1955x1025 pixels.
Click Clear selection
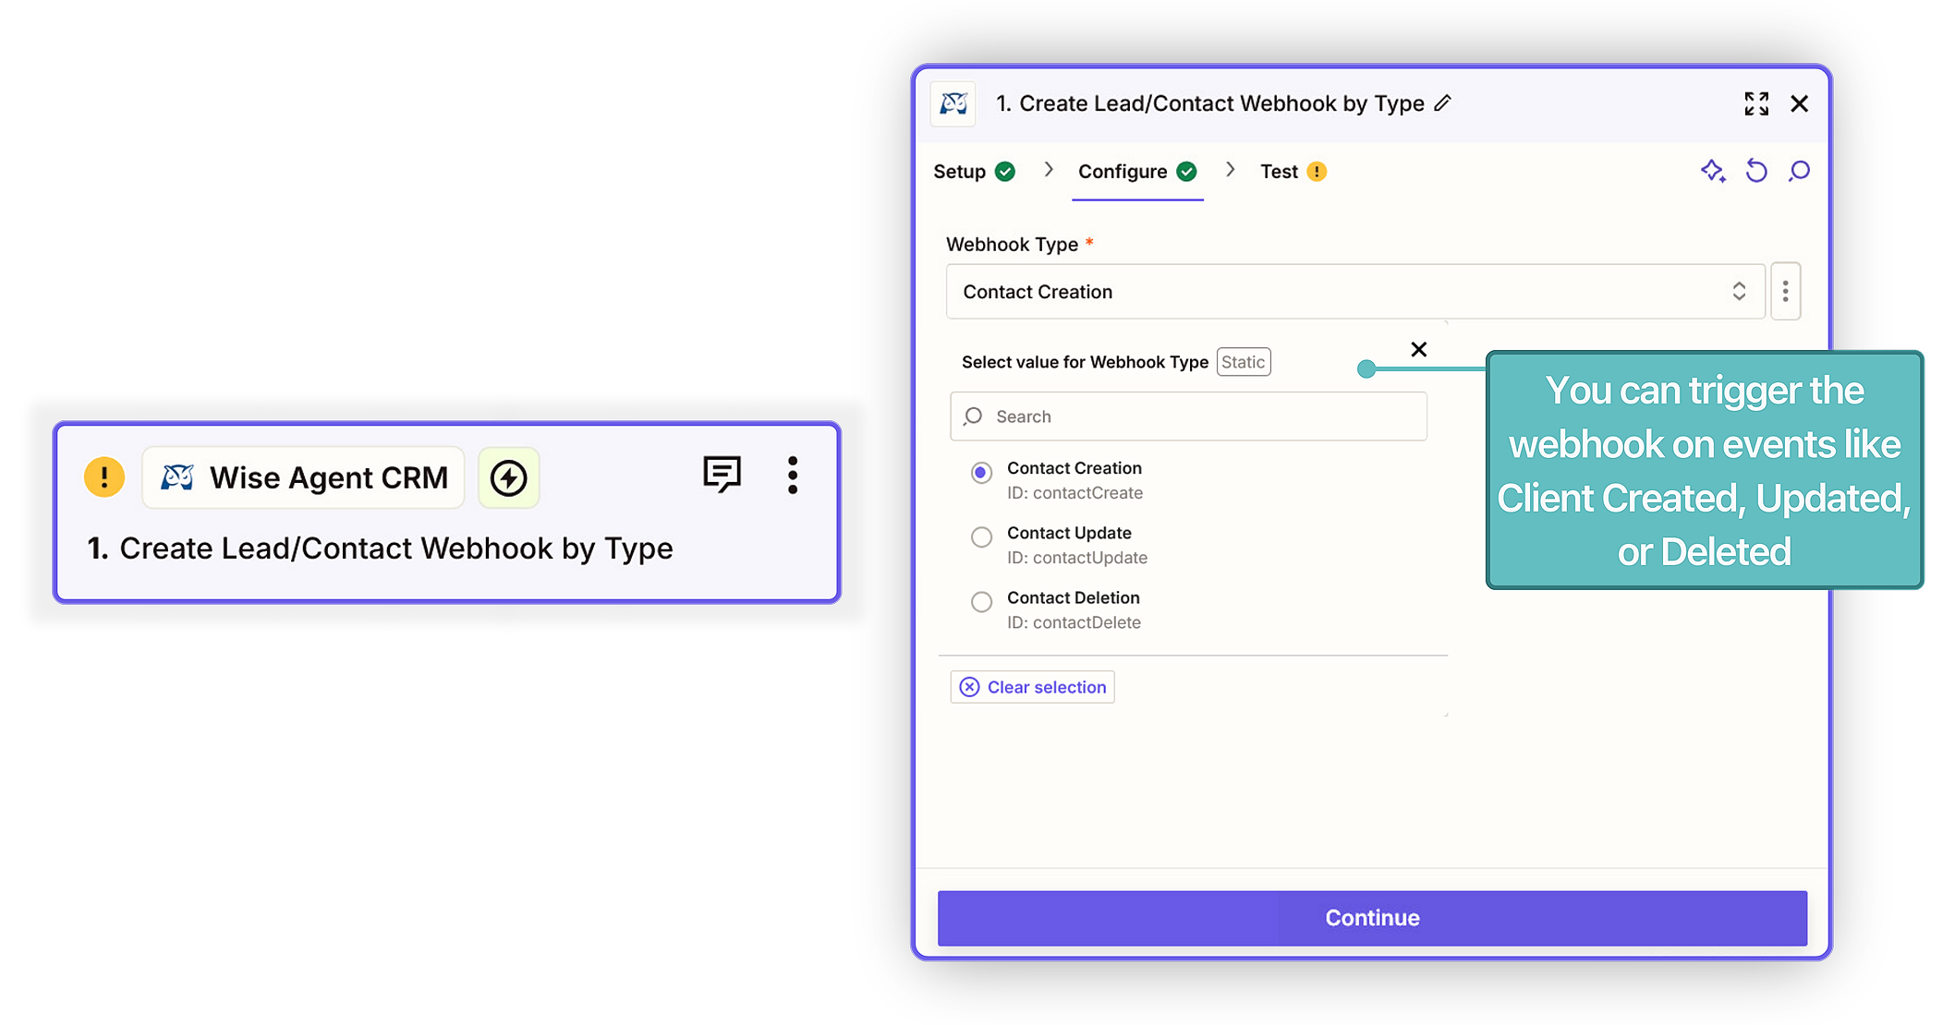[x=1032, y=687]
